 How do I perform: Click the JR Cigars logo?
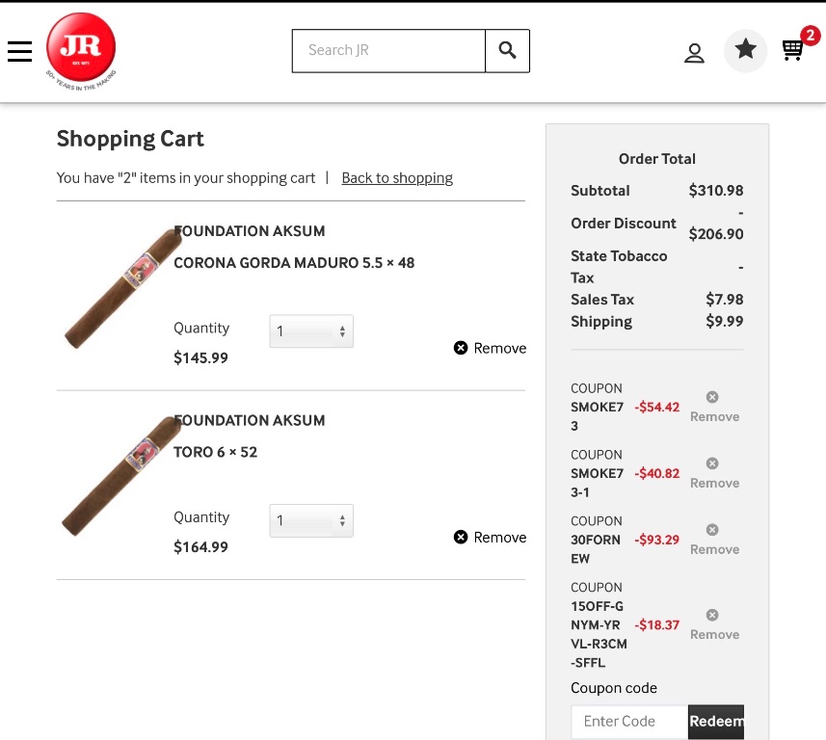81,49
